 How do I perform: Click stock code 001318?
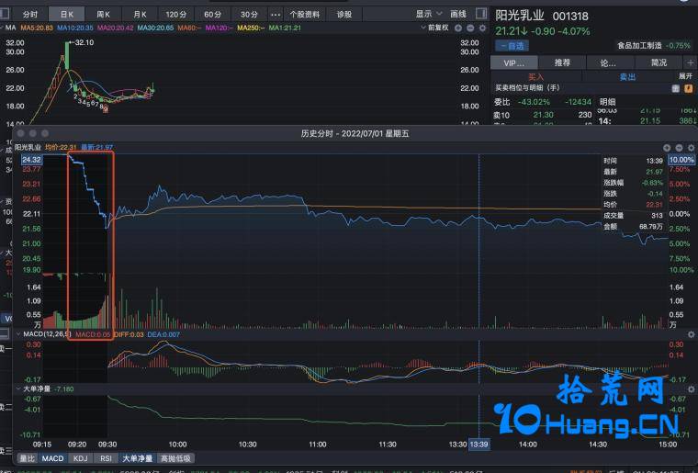click(570, 17)
